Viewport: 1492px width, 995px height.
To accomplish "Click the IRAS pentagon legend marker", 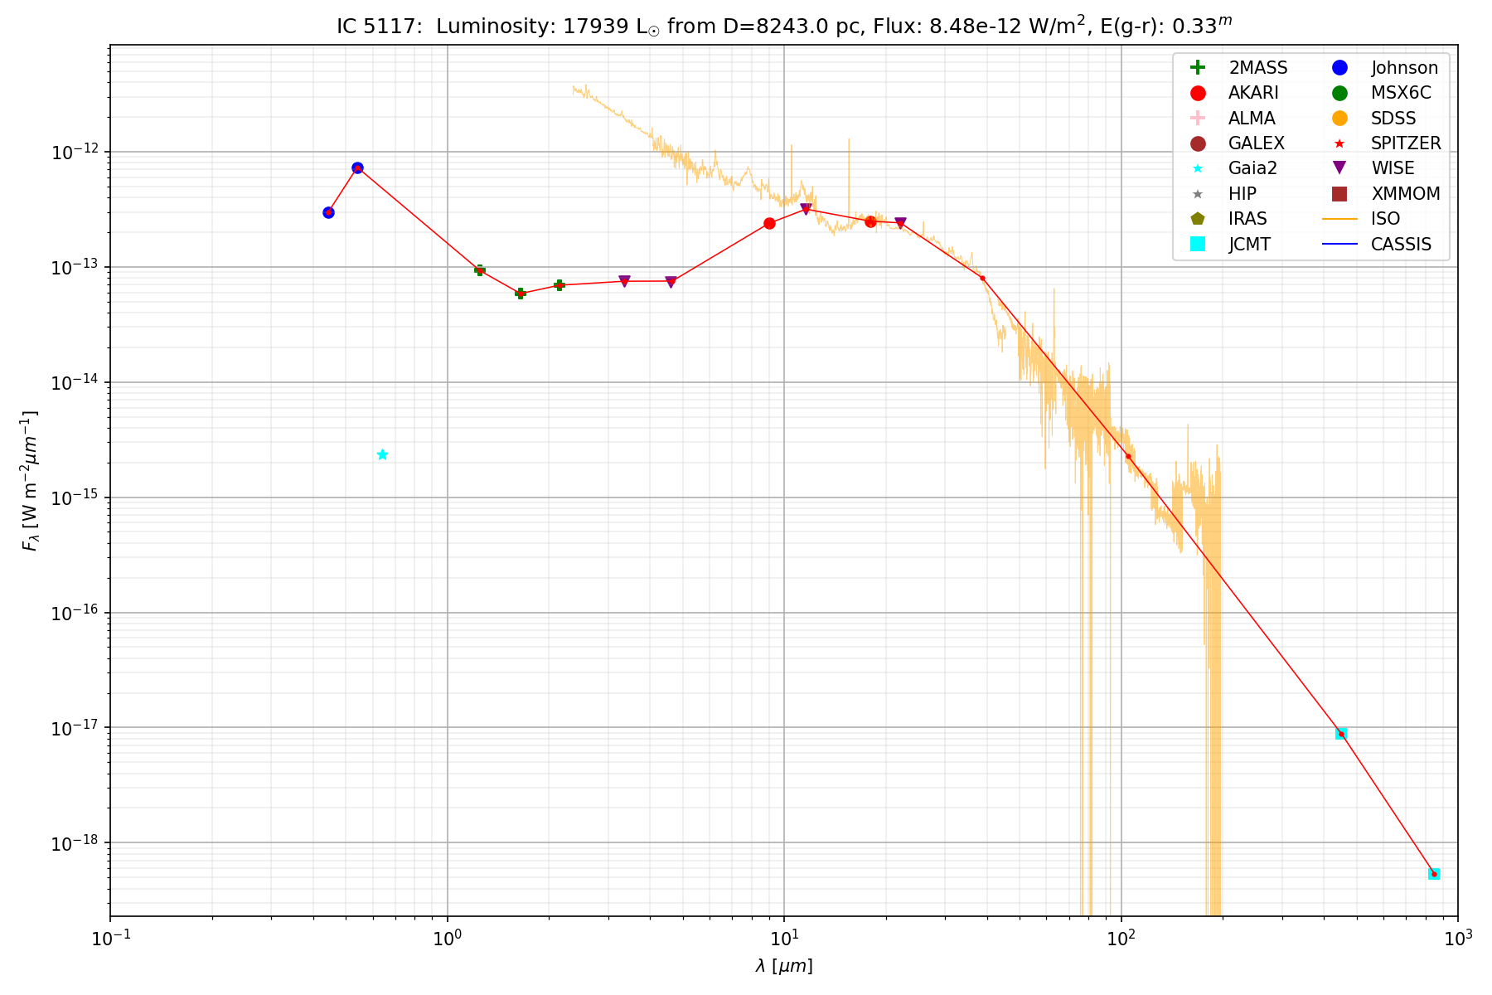I will (x=1197, y=219).
